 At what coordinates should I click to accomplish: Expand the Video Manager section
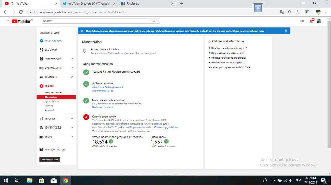pos(72,59)
